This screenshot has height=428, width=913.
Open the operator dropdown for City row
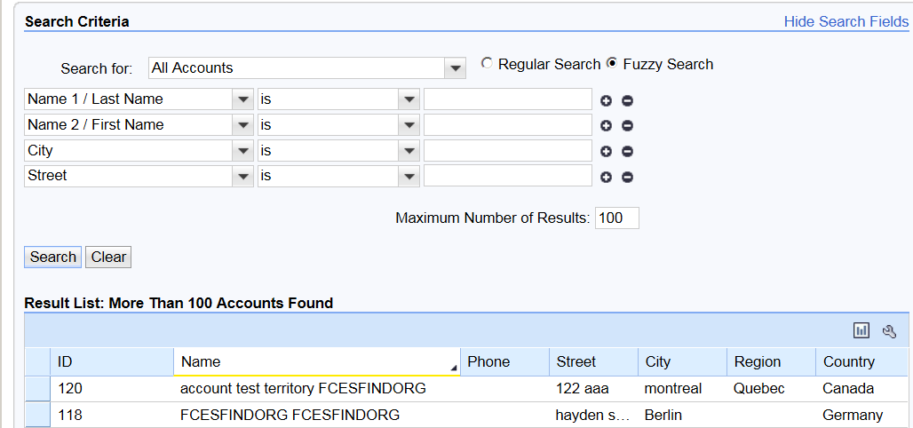(x=409, y=151)
